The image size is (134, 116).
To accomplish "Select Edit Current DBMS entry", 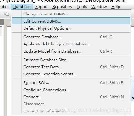I will point(71,21).
